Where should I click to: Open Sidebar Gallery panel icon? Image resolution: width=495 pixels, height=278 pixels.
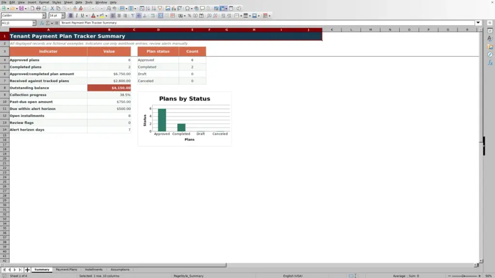[490, 47]
